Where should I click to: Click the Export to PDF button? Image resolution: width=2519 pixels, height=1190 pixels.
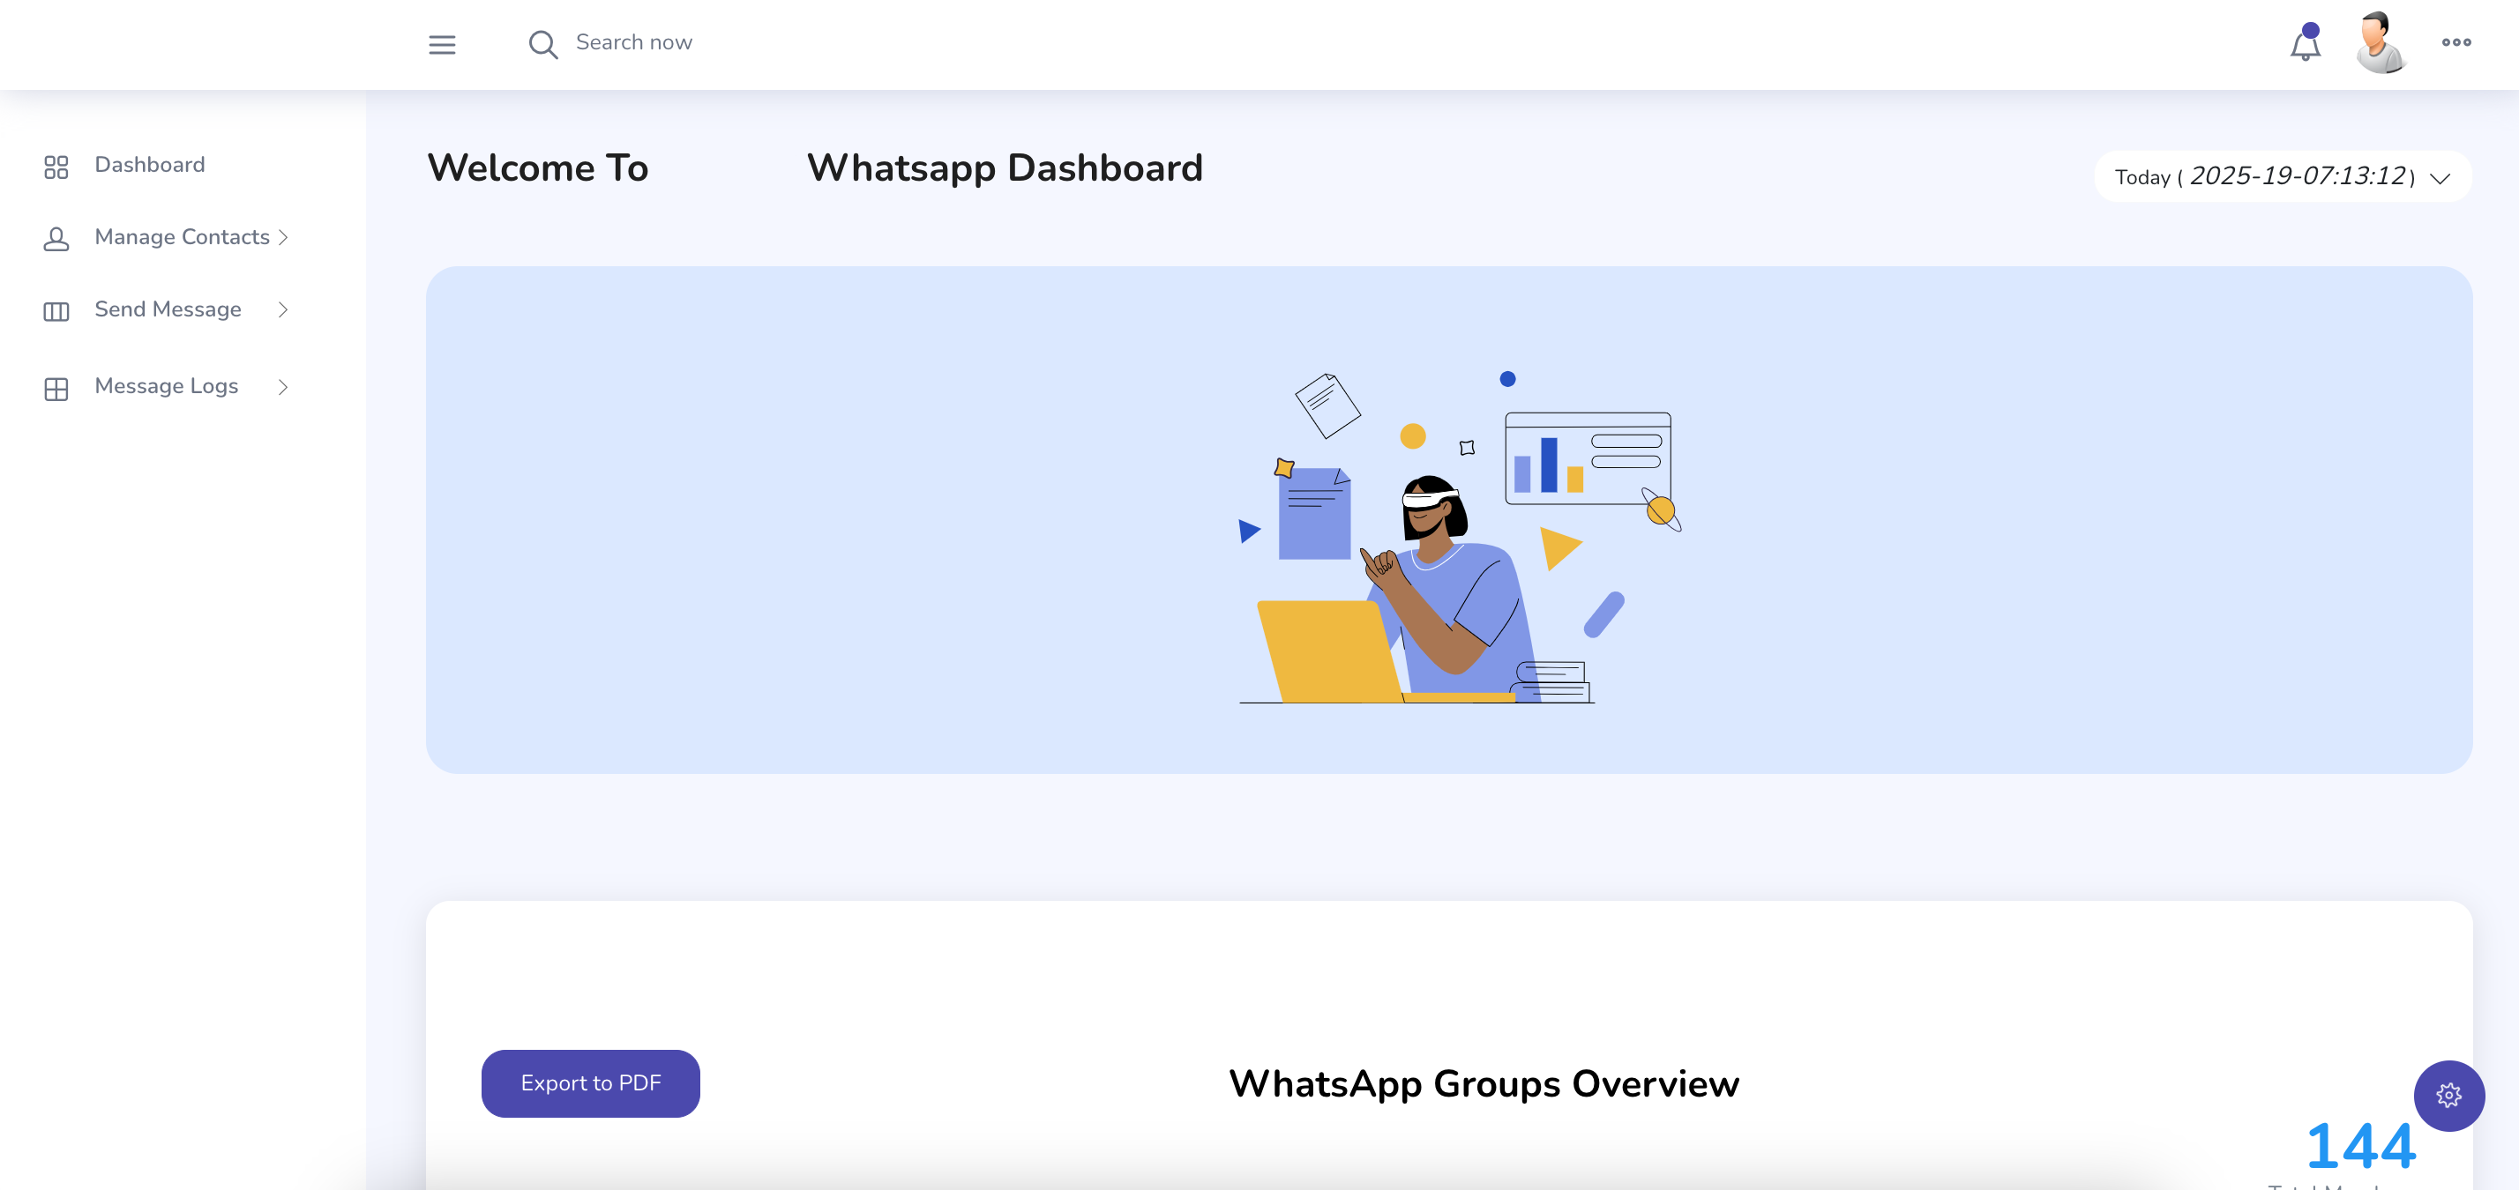coord(591,1082)
